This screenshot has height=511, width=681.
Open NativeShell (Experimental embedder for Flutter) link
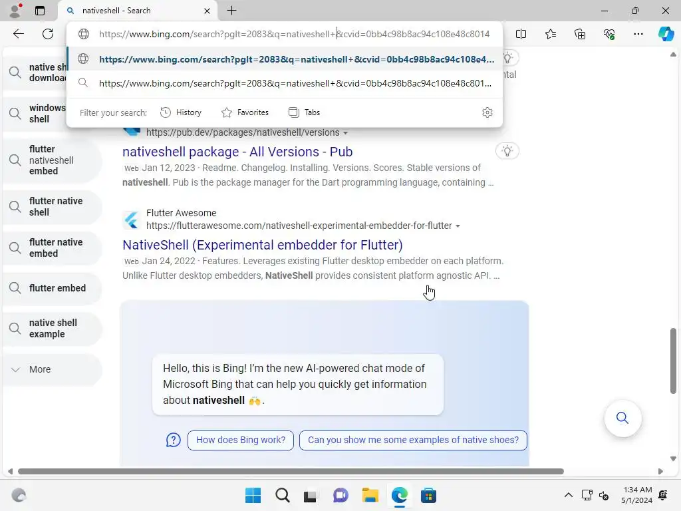(262, 245)
